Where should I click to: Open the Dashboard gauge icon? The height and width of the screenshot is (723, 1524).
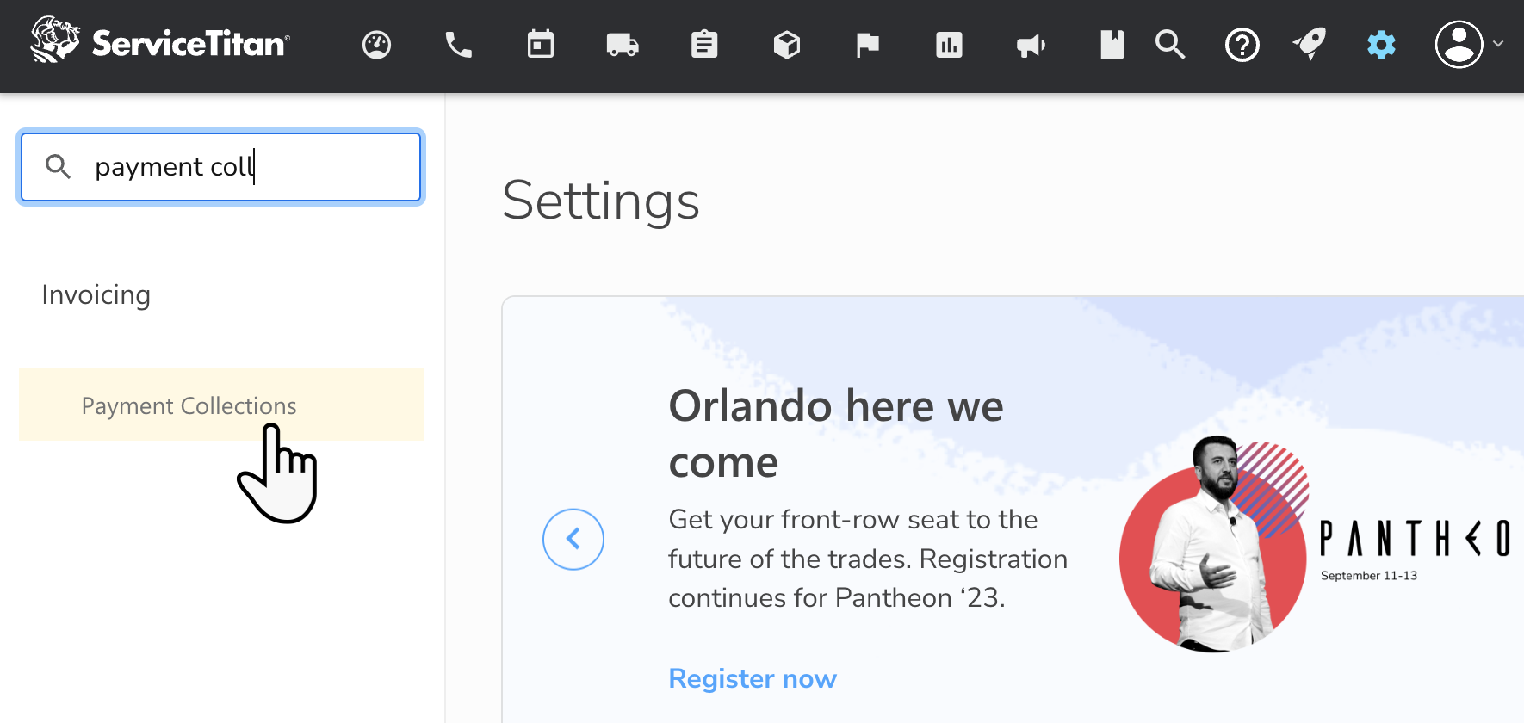tap(376, 45)
